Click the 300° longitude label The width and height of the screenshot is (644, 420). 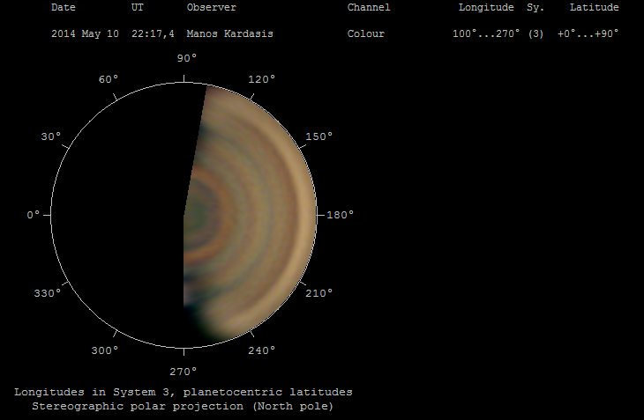click(105, 350)
